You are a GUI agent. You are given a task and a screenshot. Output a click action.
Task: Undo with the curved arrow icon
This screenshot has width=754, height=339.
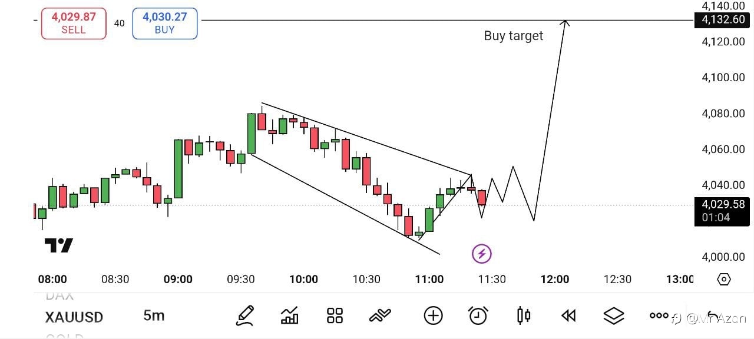pyautogui.click(x=713, y=316)
